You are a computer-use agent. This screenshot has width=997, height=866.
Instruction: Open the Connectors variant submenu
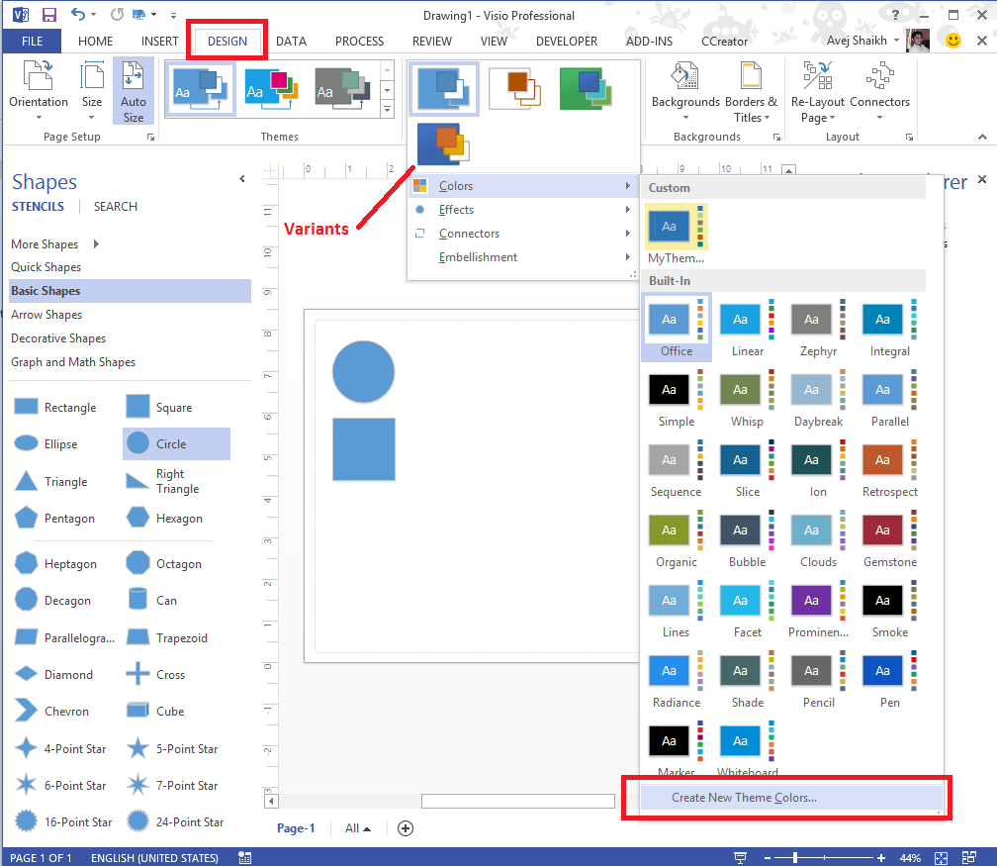click(522, 234)
